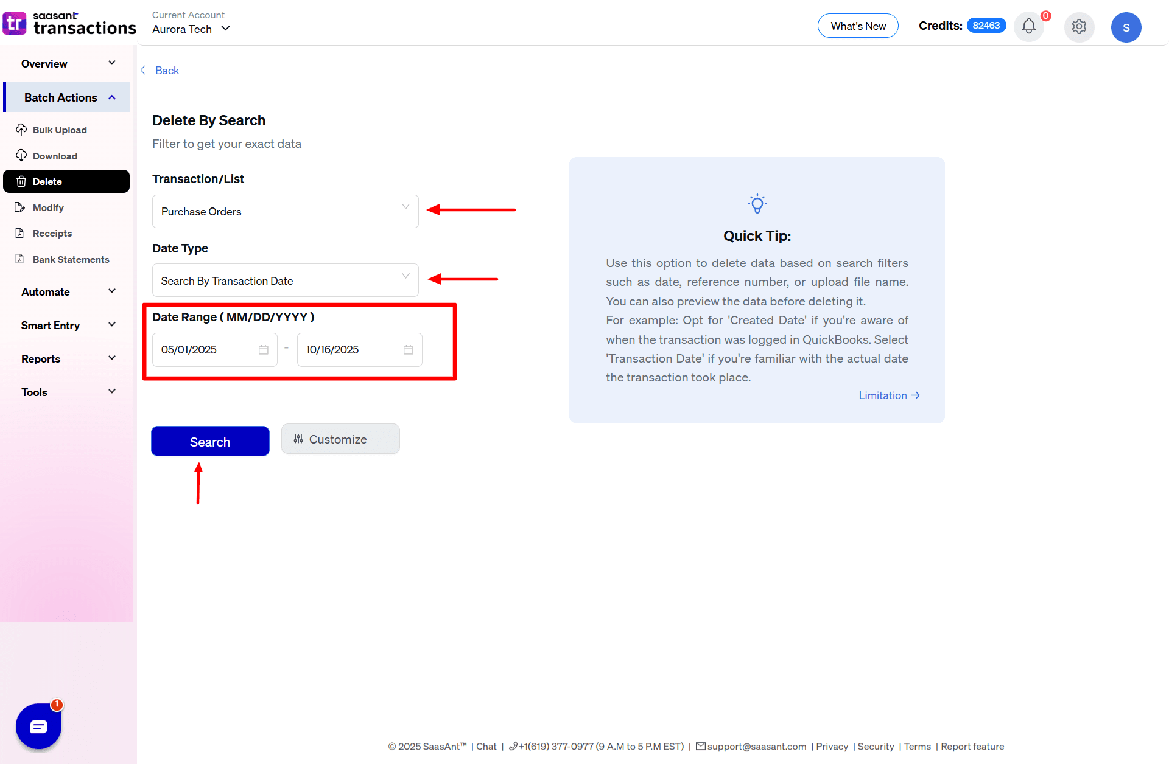Open the end date calendar picker

408,349
